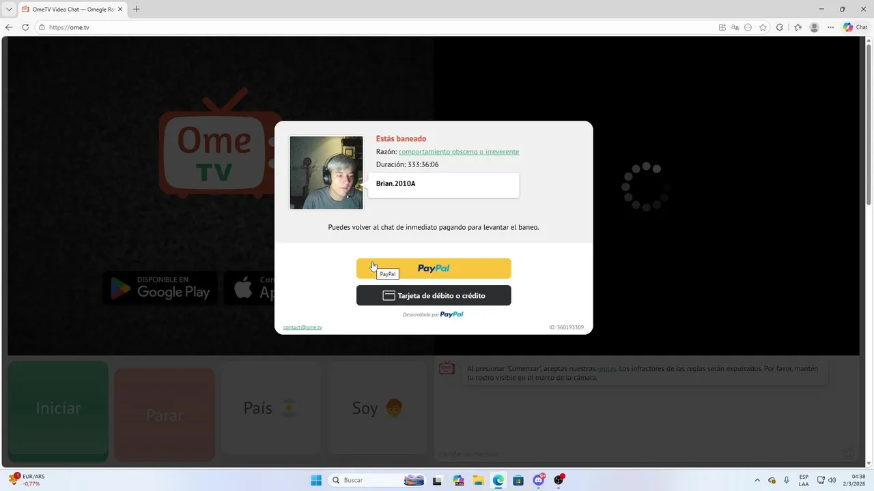Viewport: 874px width, 491px height.
Task: Open Task View in taskbar
Action: pos(437,480)
